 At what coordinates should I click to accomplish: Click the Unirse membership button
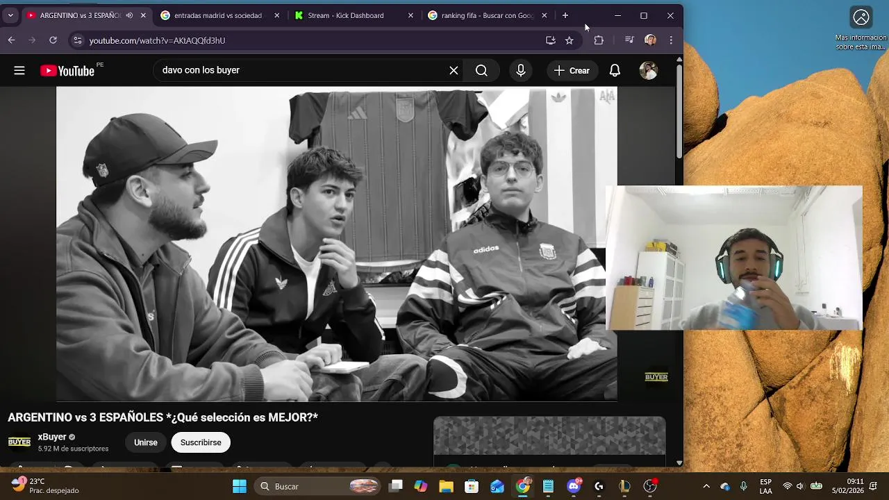(x=145, y=442)
